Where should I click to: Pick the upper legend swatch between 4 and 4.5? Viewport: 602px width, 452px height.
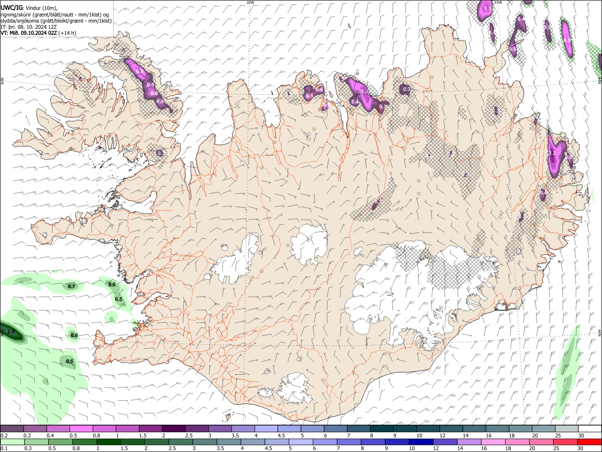click(266, 429)
